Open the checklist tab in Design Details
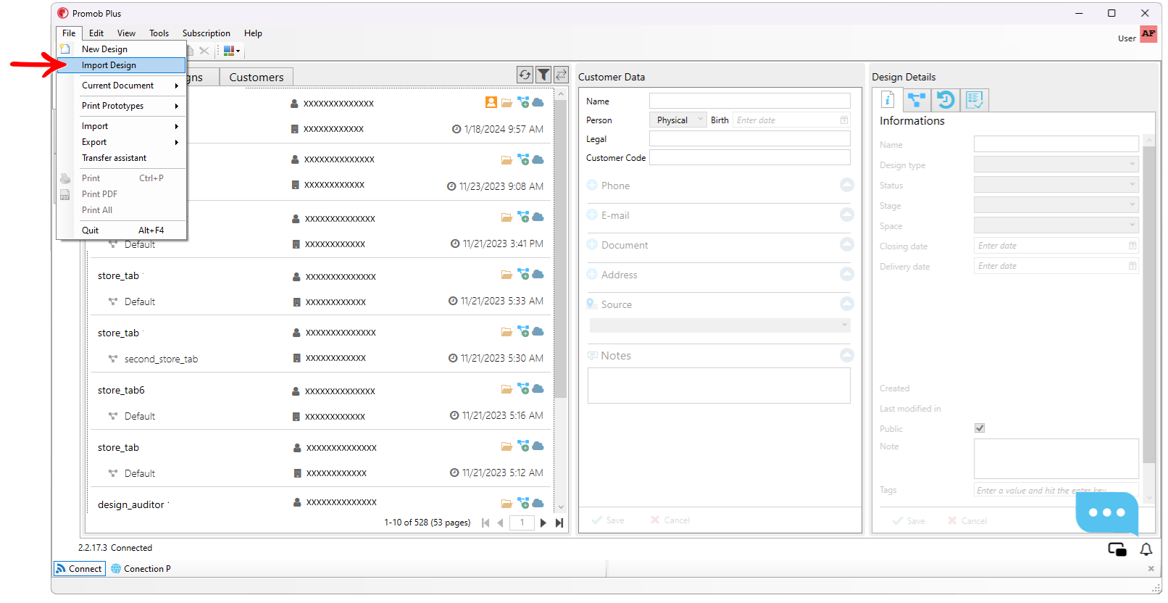 click(x=975, y=100)
